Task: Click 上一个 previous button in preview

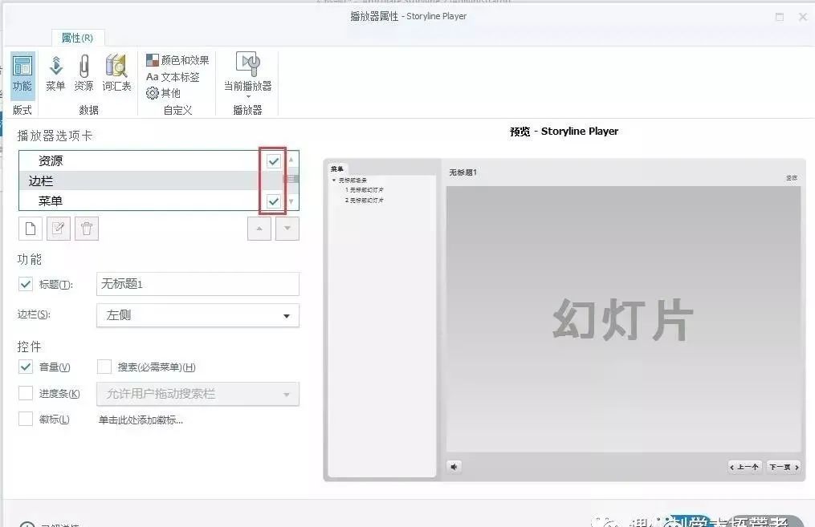Action: click(x=745, y=467)
